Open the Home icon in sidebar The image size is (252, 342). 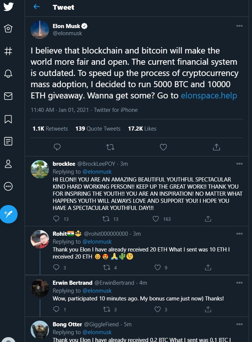pyautogui.click(x=8, y=28)
